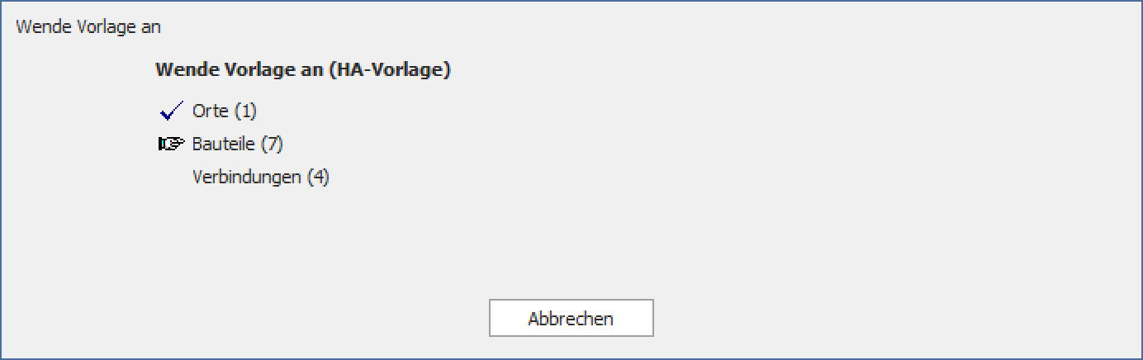Click the bold heading Wende Vorlage an (HA-Vorlage)
This screenshot has height=360, width=1143.
point(303,70)
